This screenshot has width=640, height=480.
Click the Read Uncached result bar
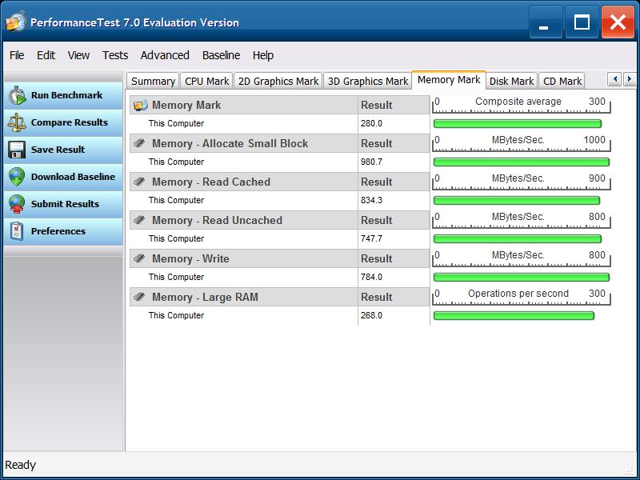click(x=518, y=238)
